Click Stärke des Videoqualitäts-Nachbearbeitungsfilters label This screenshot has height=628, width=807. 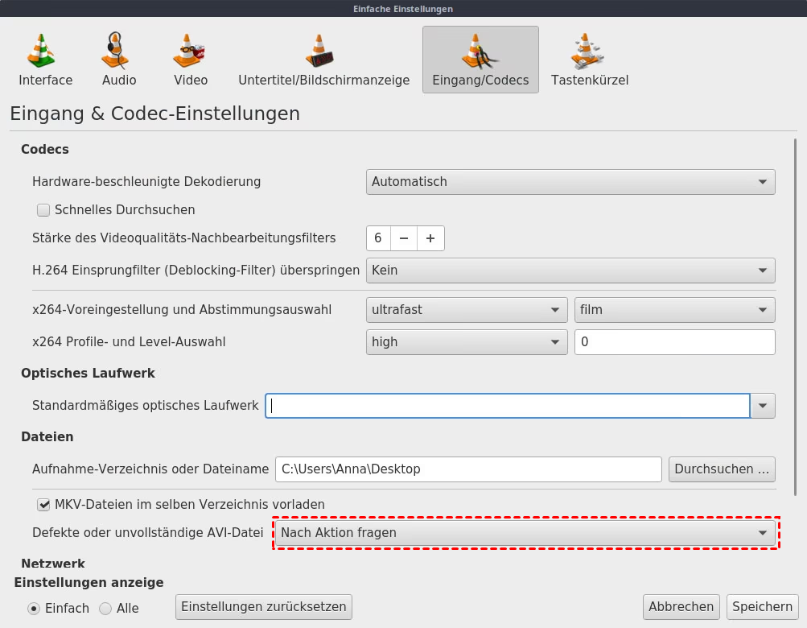[x=183, y=238]
